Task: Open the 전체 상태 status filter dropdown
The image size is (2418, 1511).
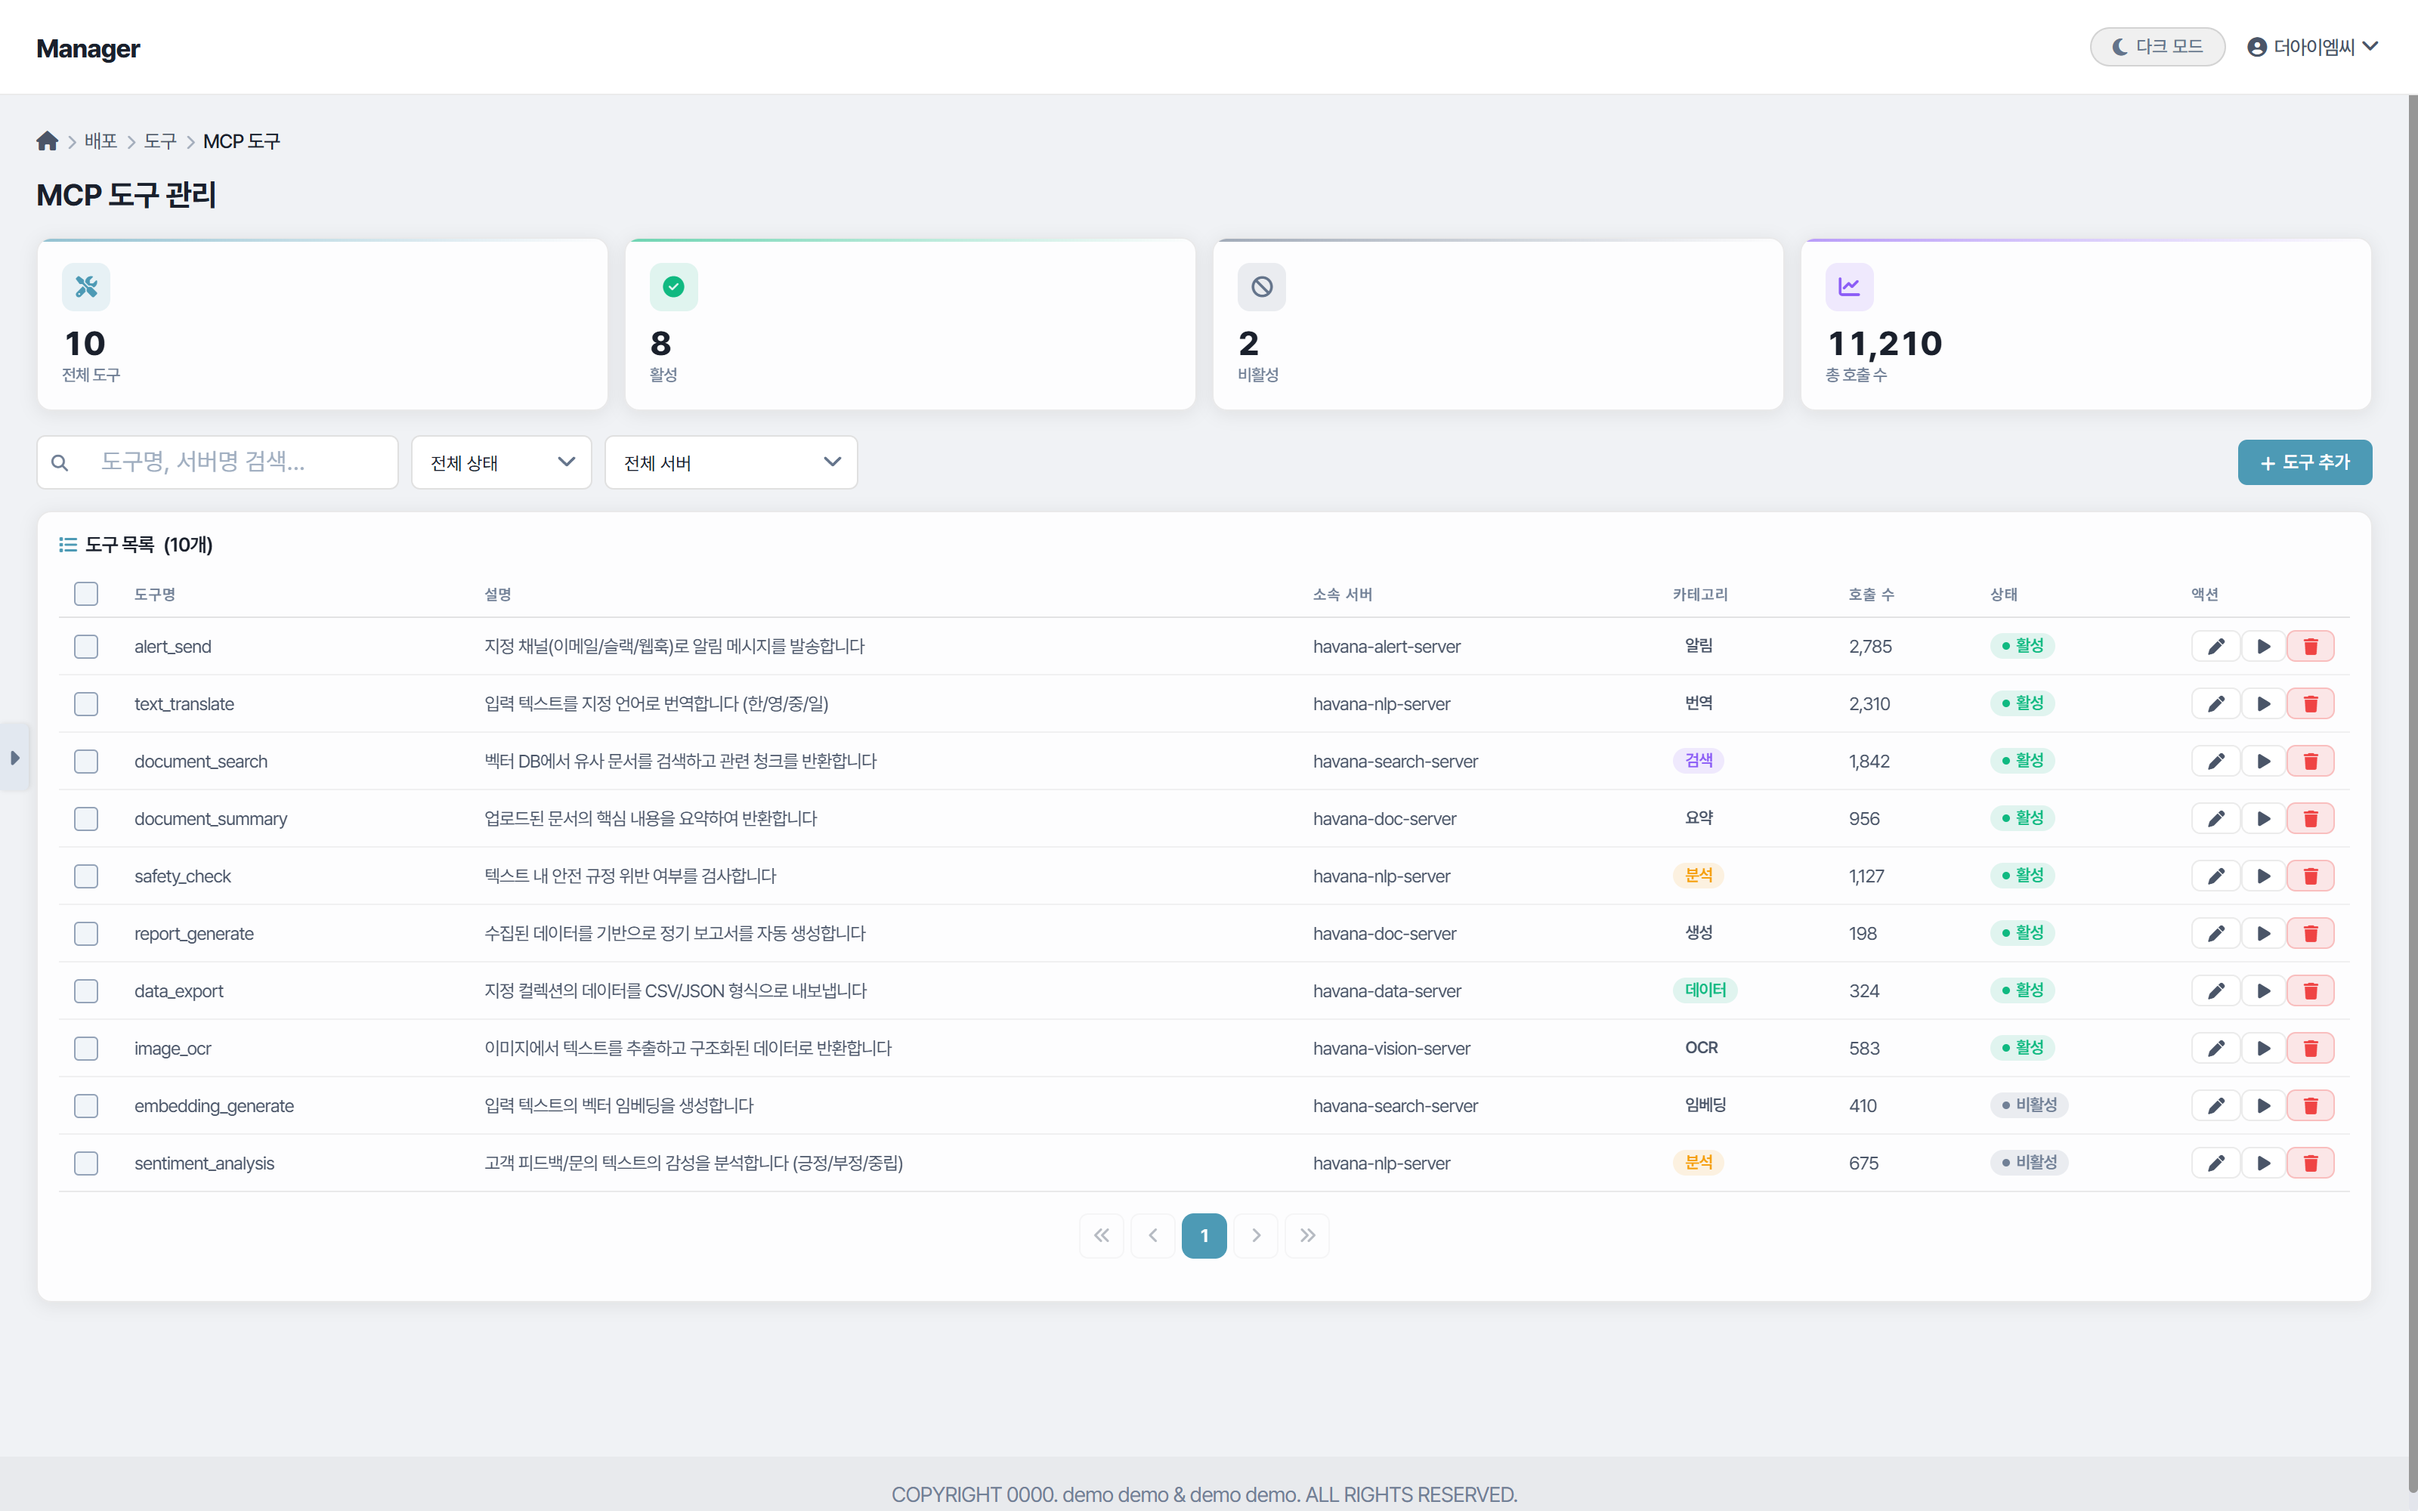Action: pyautogui.click(x=502, y=462)
